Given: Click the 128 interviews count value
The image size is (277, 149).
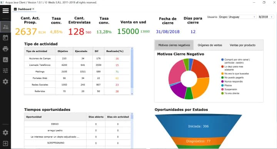Looking at the screenshot, I should (x=76, y=32).
